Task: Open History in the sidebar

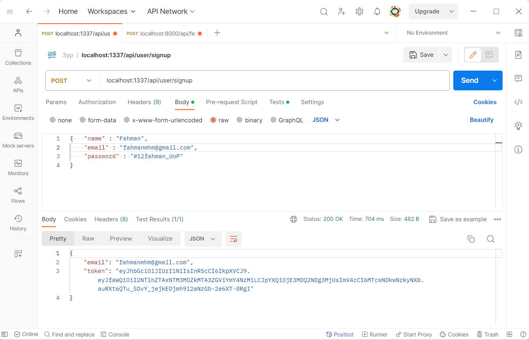Action: tap(18, 223)
